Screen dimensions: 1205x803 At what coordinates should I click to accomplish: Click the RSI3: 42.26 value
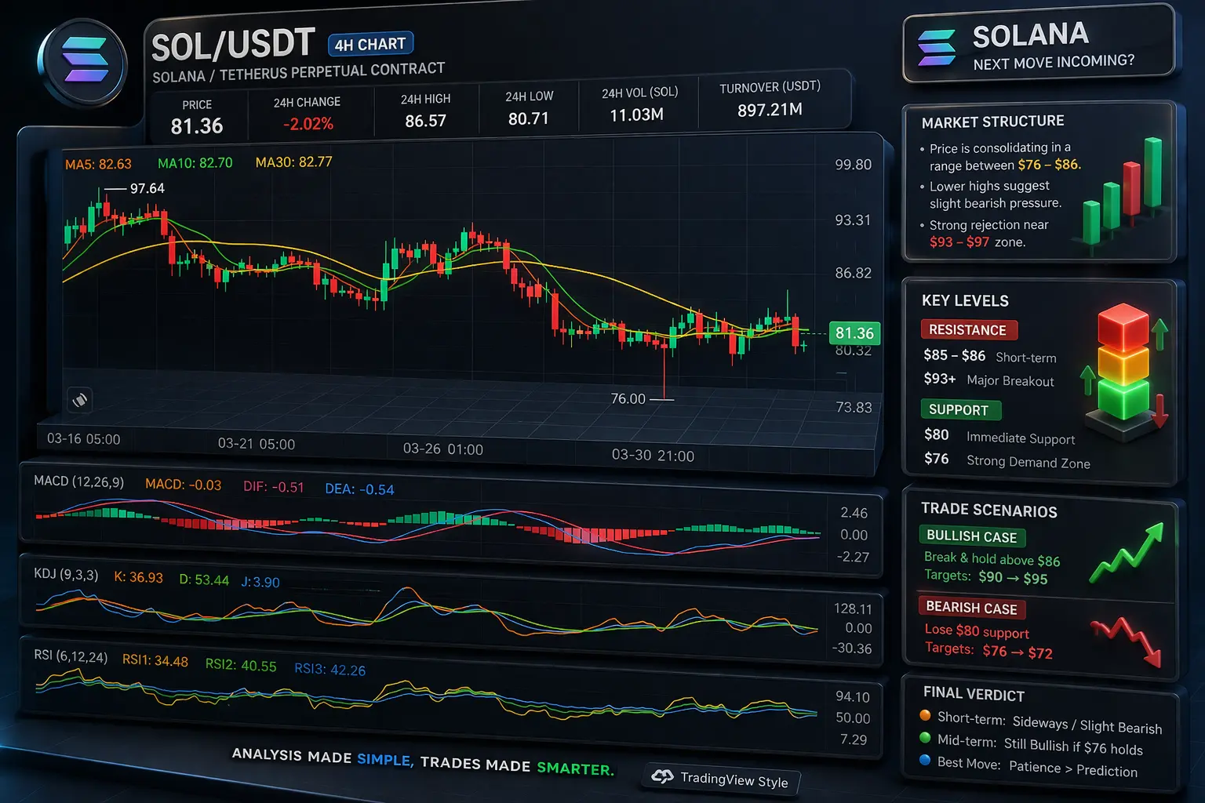coord(329,669)
